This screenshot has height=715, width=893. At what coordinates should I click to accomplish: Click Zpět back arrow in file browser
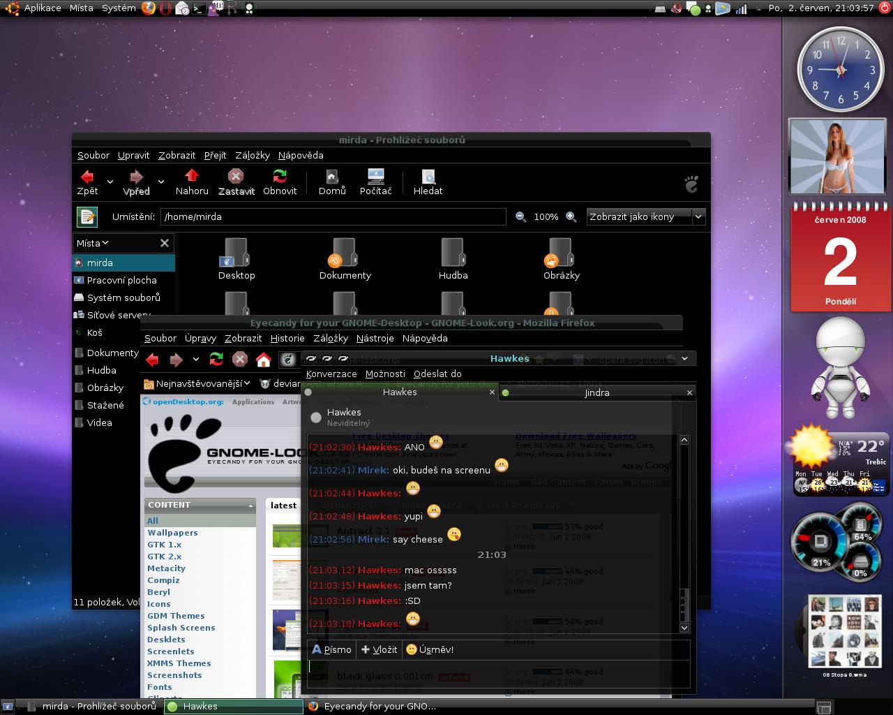(x=87, y=177)
